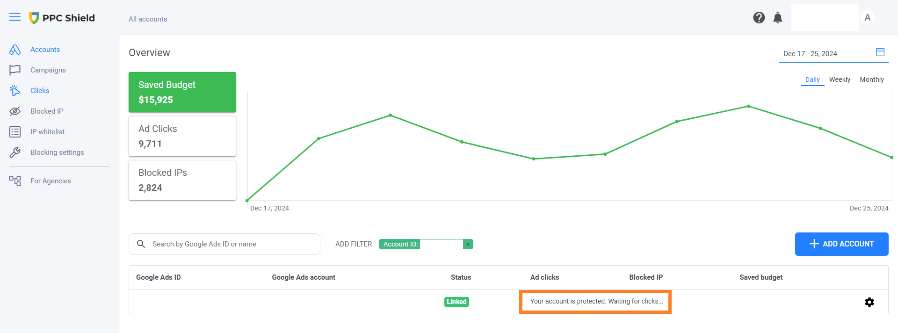Open the notifications bell

(777, 18)
